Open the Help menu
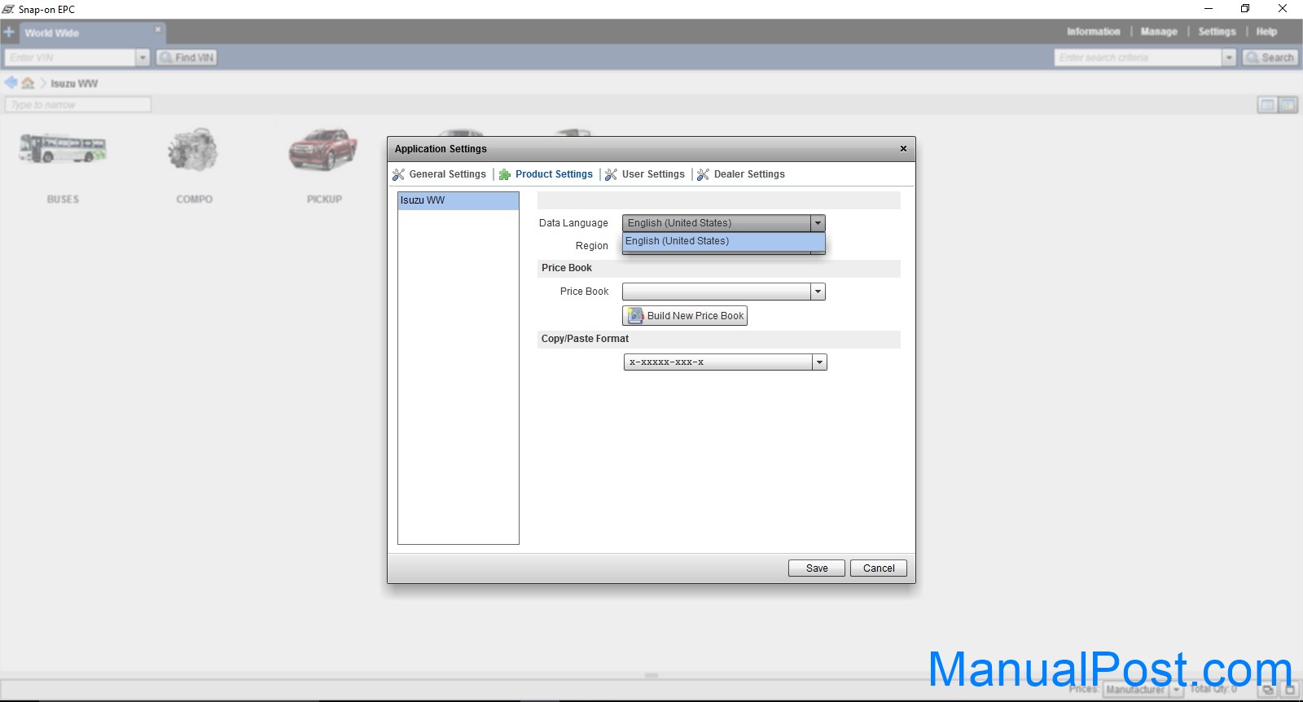Viewport: 1303px width, 702px height. (1266, 32)
